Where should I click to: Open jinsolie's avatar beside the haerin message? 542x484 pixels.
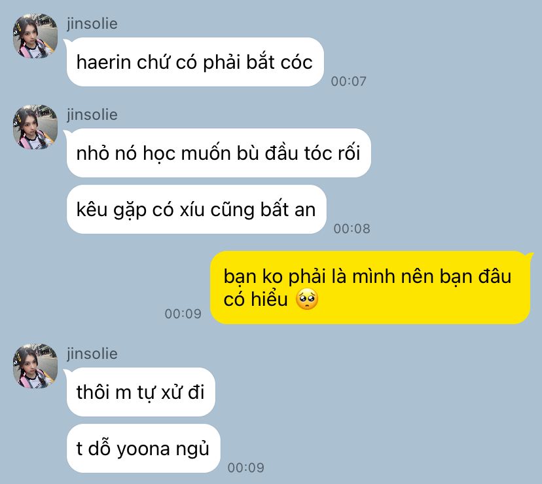pos(35,36)
